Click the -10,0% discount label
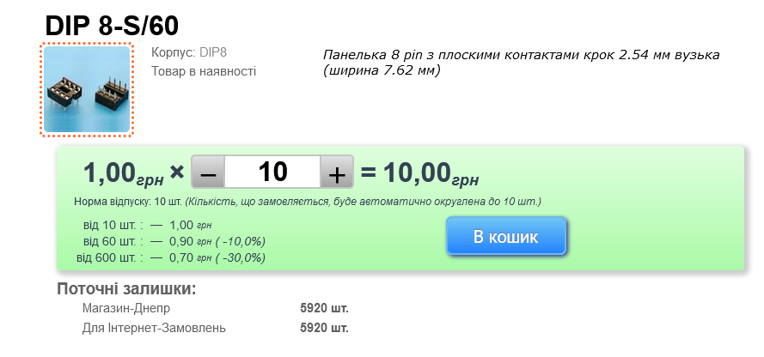 (x=241, y=241)
